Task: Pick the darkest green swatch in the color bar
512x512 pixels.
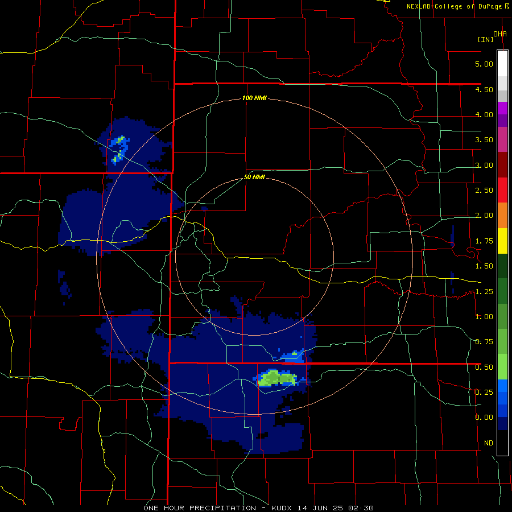Action: (x=502, y=266)
